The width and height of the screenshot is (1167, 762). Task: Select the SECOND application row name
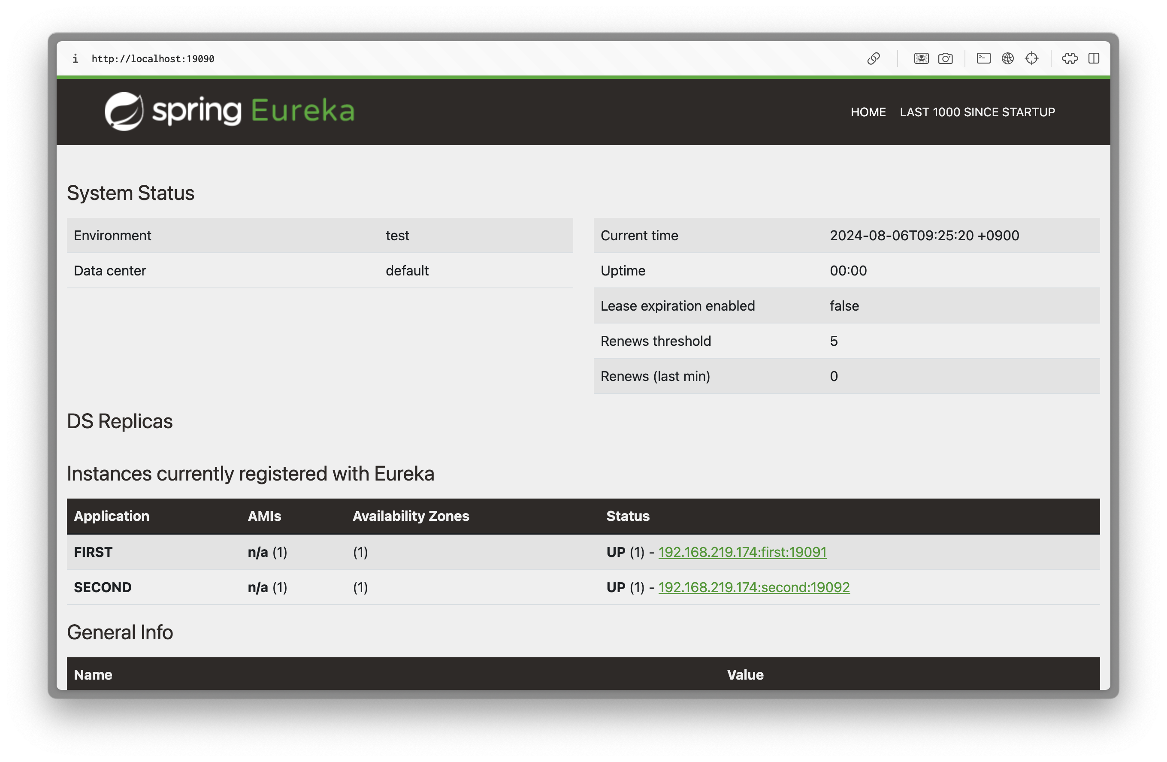[x=103, y=587]
